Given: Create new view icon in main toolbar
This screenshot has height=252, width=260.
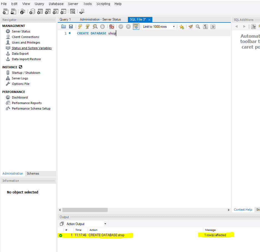Looking at the screenshot, I should tap(48, 11).
